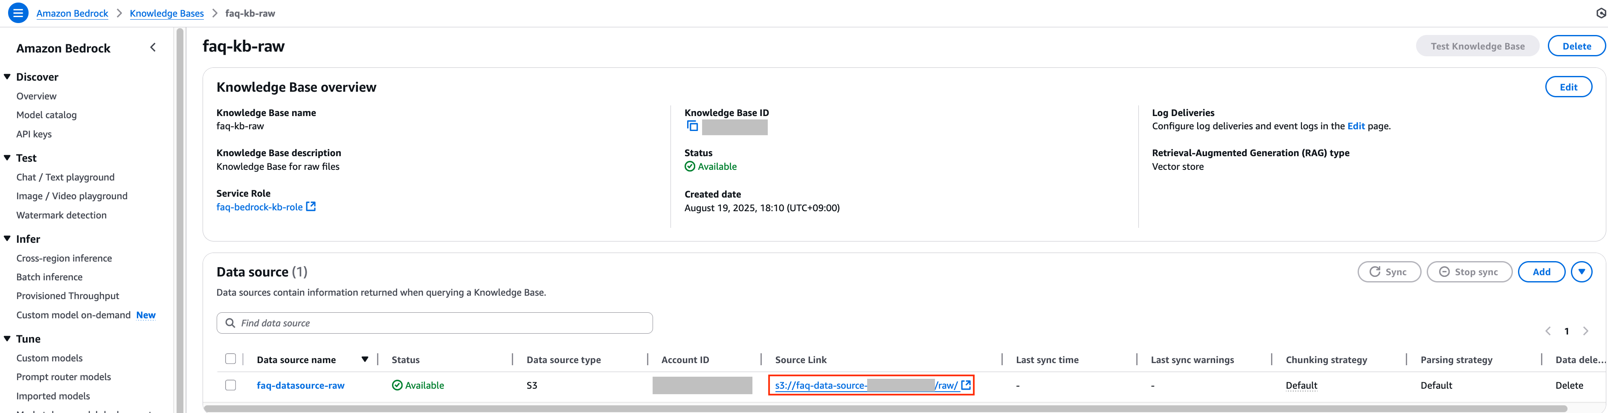The width and height of the screenshot is (1608, 413).
Task: Click the top-right clock icon
Action: [1602, 13]
